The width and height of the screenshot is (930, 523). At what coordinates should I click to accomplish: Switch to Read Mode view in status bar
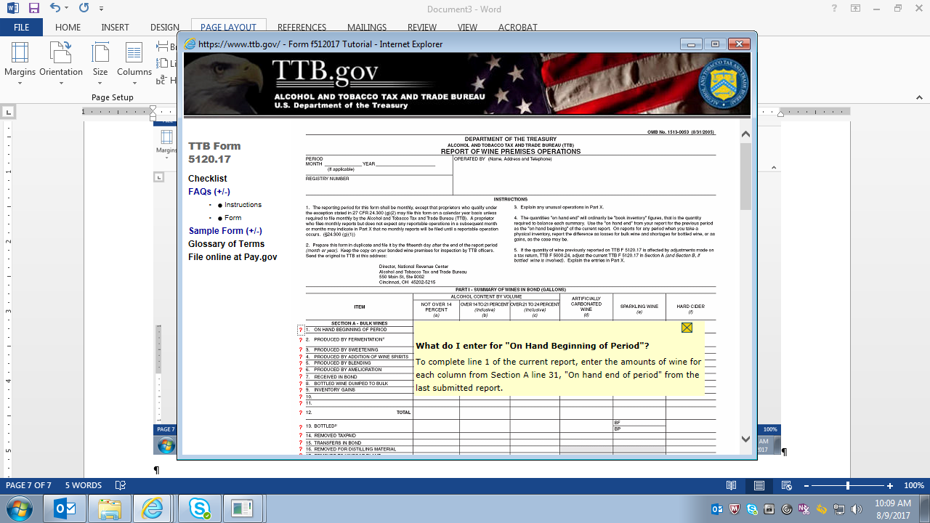[731, 485]
